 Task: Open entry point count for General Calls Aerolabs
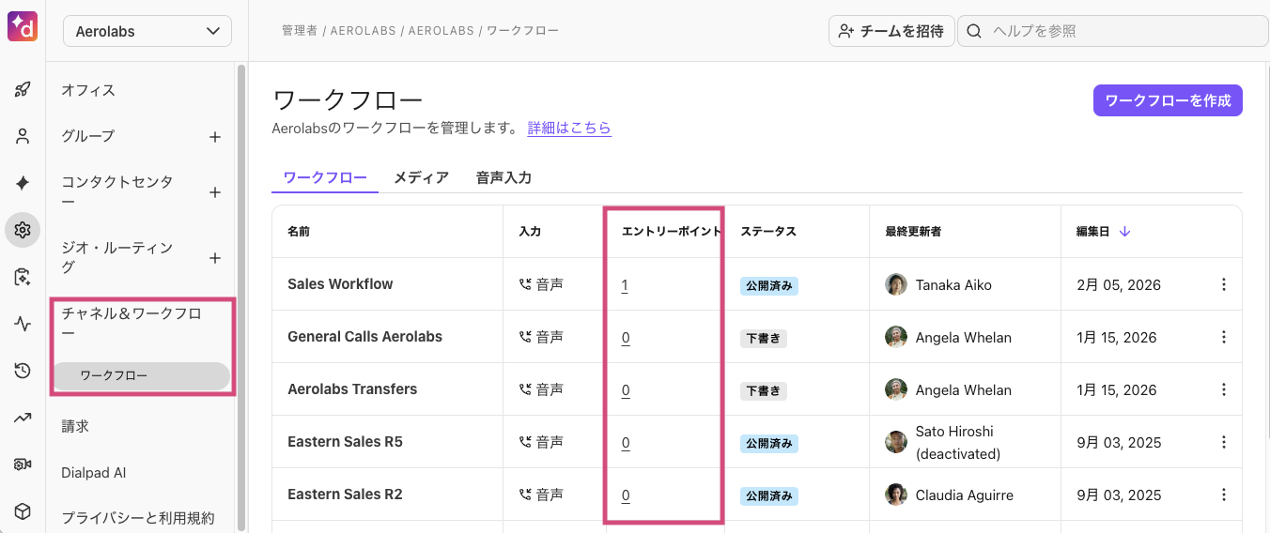(626, 337)
